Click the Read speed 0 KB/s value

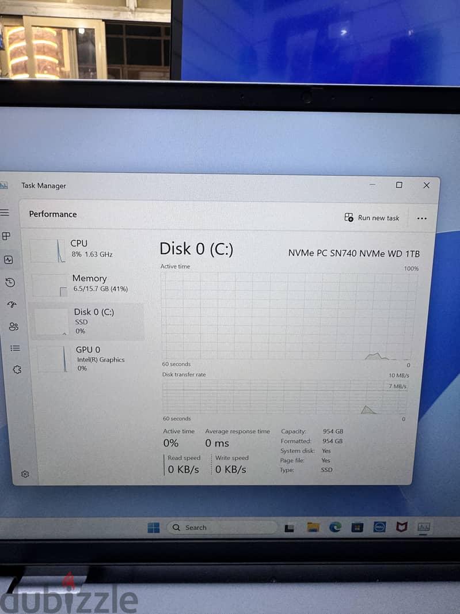pyautogui.click(x=183, y=469)
